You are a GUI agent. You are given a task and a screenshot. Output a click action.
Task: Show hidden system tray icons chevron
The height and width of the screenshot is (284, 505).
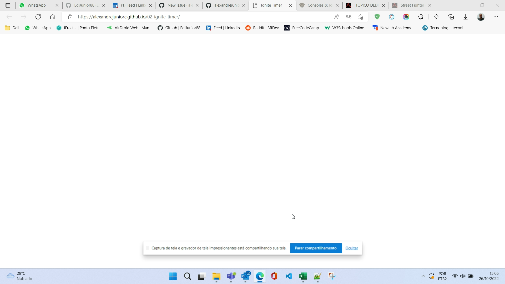click(x=423, y=276)
